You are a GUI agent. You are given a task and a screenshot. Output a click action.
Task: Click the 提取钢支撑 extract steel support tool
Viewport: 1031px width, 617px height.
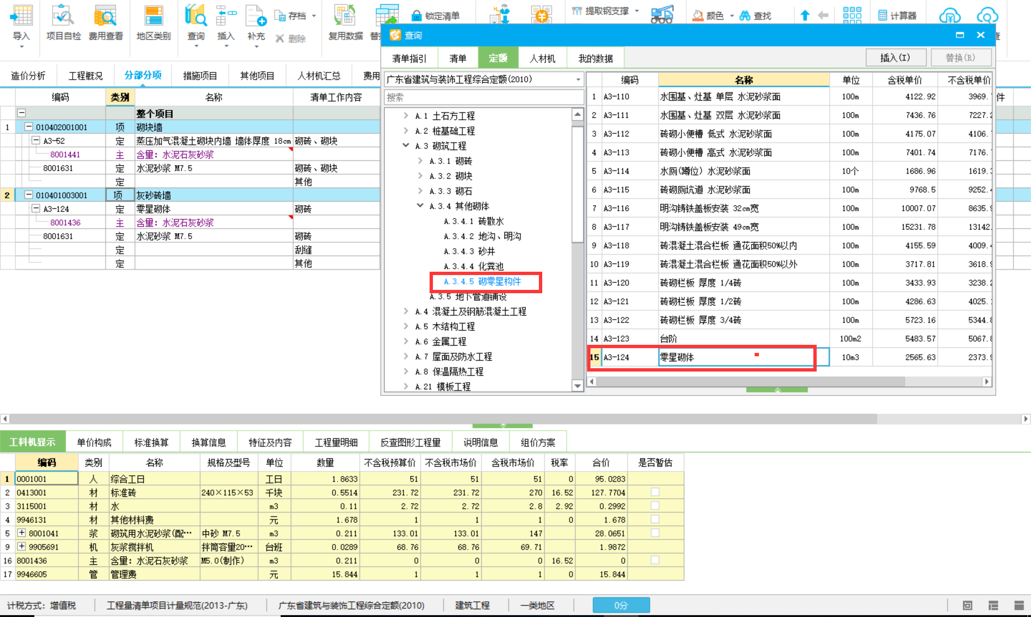point(600,11)
